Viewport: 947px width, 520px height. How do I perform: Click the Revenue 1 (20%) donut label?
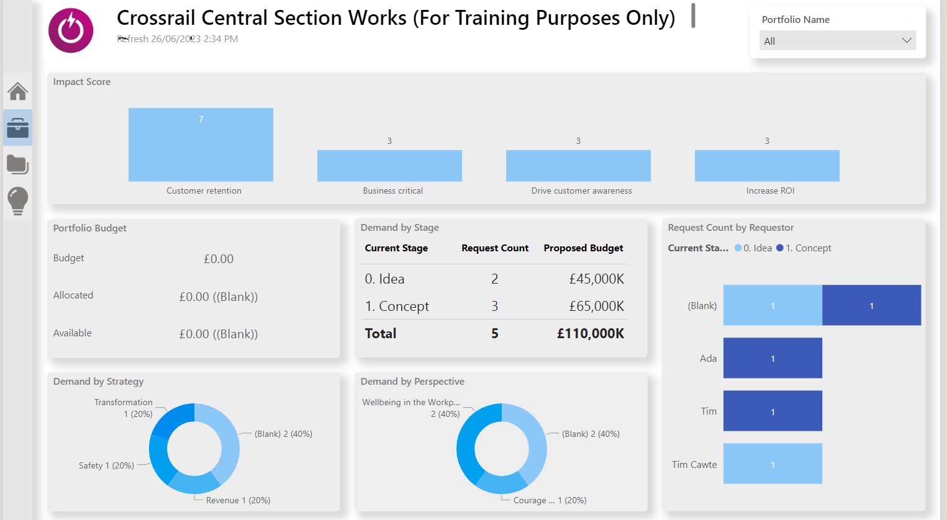(238, 500)
